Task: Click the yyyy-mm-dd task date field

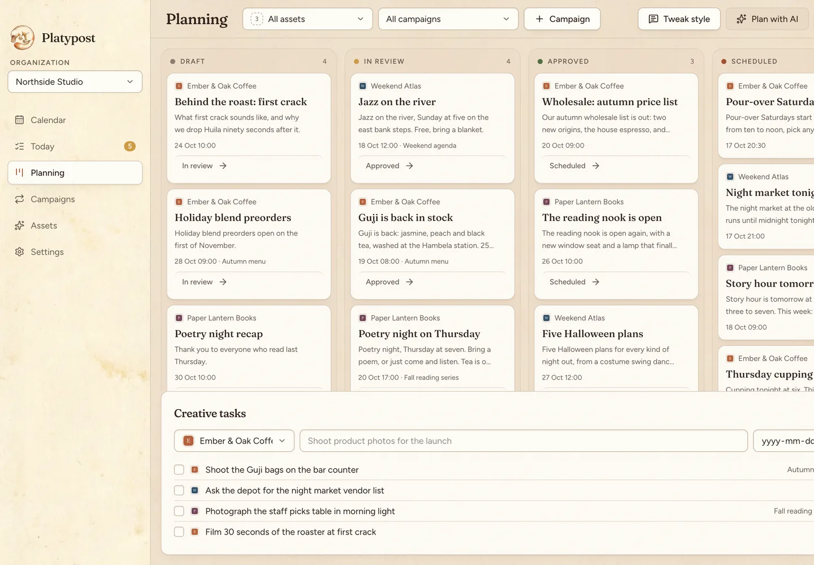Action: pyautogui.click(x=785, y=441)
